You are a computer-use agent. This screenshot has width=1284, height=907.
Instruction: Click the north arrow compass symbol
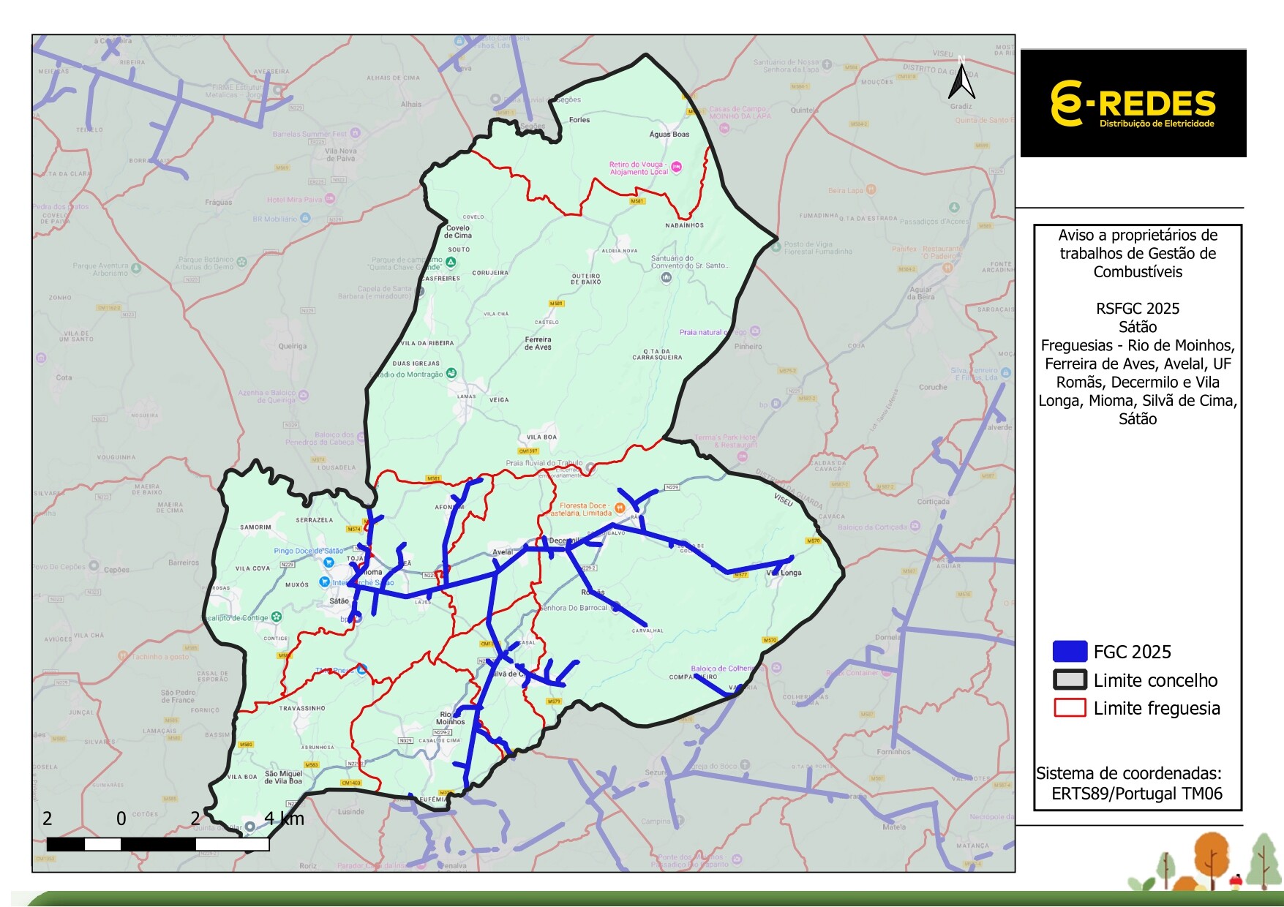(x=961, y=80)
